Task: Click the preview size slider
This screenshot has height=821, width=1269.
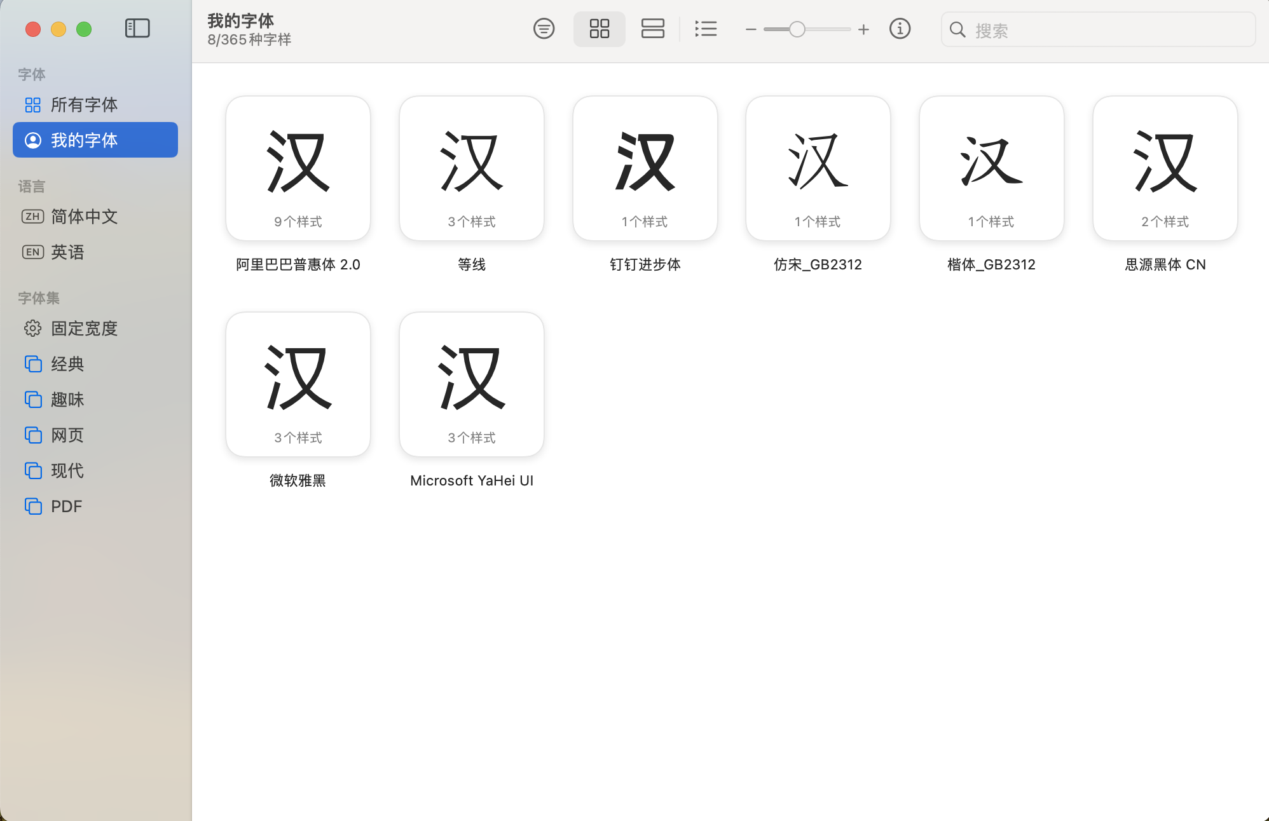Action: tap(807, 29)
